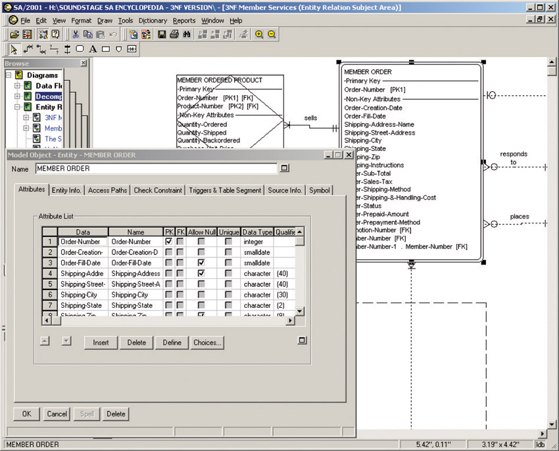The image size is (559, 451).
Task: Collapse the Diagrams tree node
Action: pos(9,75)
